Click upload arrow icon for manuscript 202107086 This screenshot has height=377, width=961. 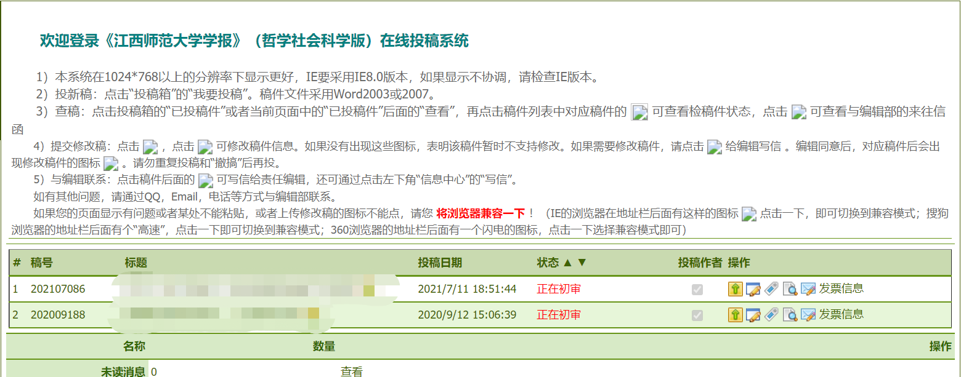(735, 289)
